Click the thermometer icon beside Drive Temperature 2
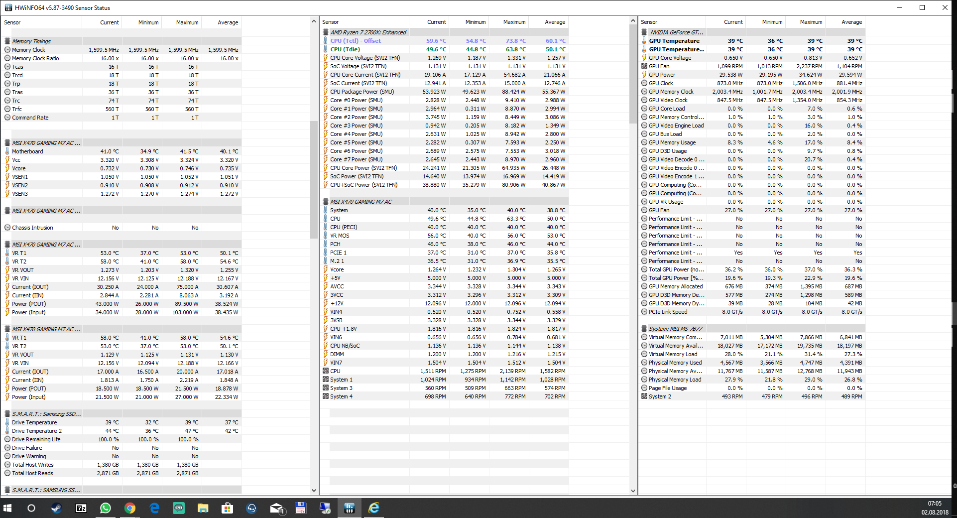The width and height of the screenshot is (957, 518). pyautogui.click(x=7, y=431)
